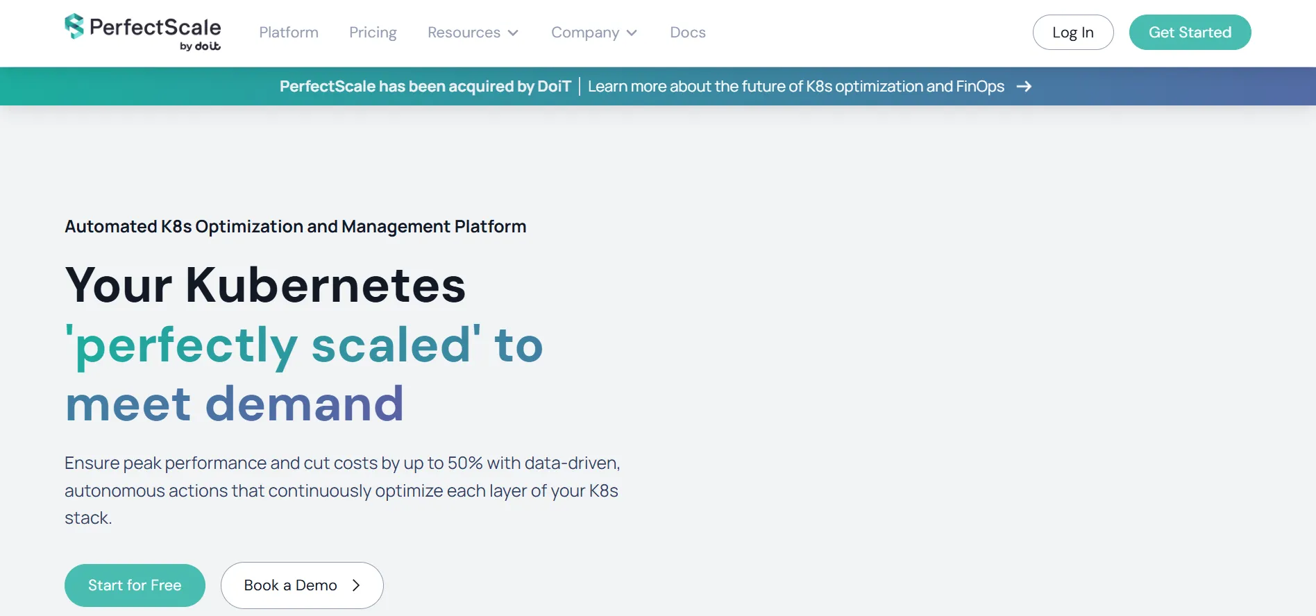Click the PerfectScale logo
Screen dimensions: 1316x616
pos(143,33)
